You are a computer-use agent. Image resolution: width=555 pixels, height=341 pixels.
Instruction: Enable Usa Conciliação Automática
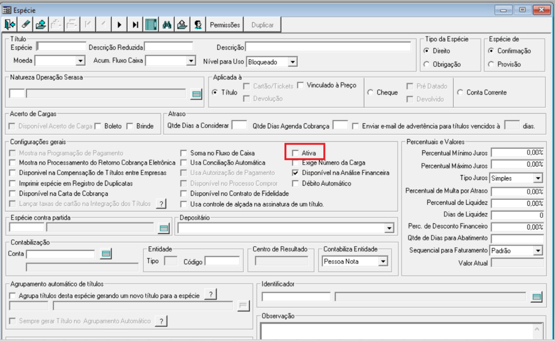[183, 163]
